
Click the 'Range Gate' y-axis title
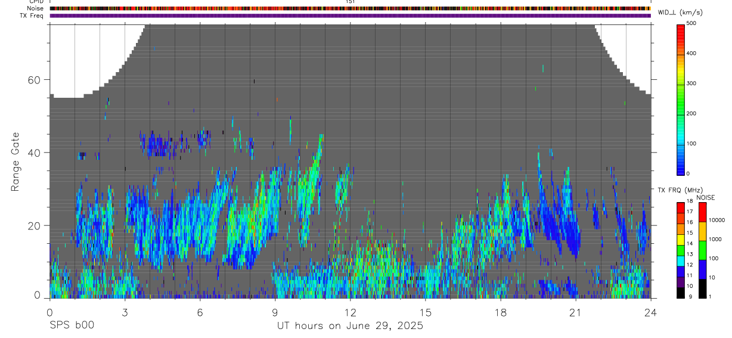[x=15, y=162]
